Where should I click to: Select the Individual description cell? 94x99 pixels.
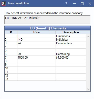point(71,40)
